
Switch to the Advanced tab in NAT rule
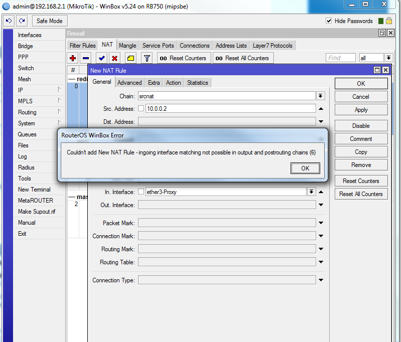point(129,83)
